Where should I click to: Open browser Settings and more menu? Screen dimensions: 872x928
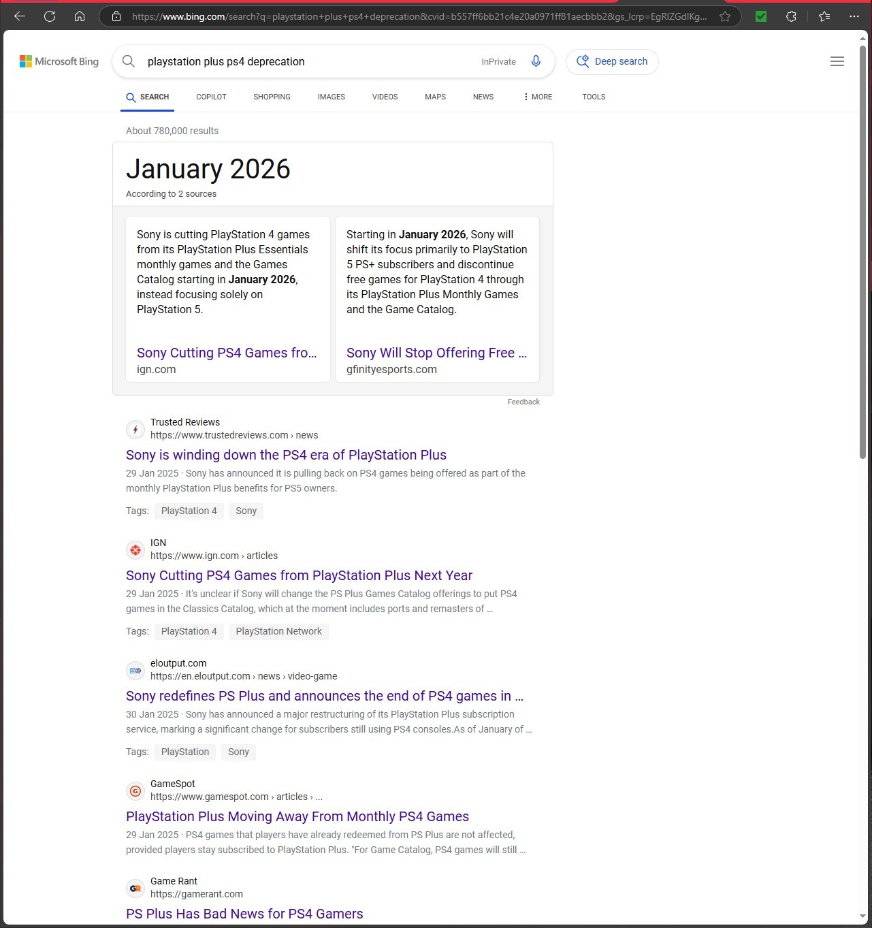tap(854, 16)
